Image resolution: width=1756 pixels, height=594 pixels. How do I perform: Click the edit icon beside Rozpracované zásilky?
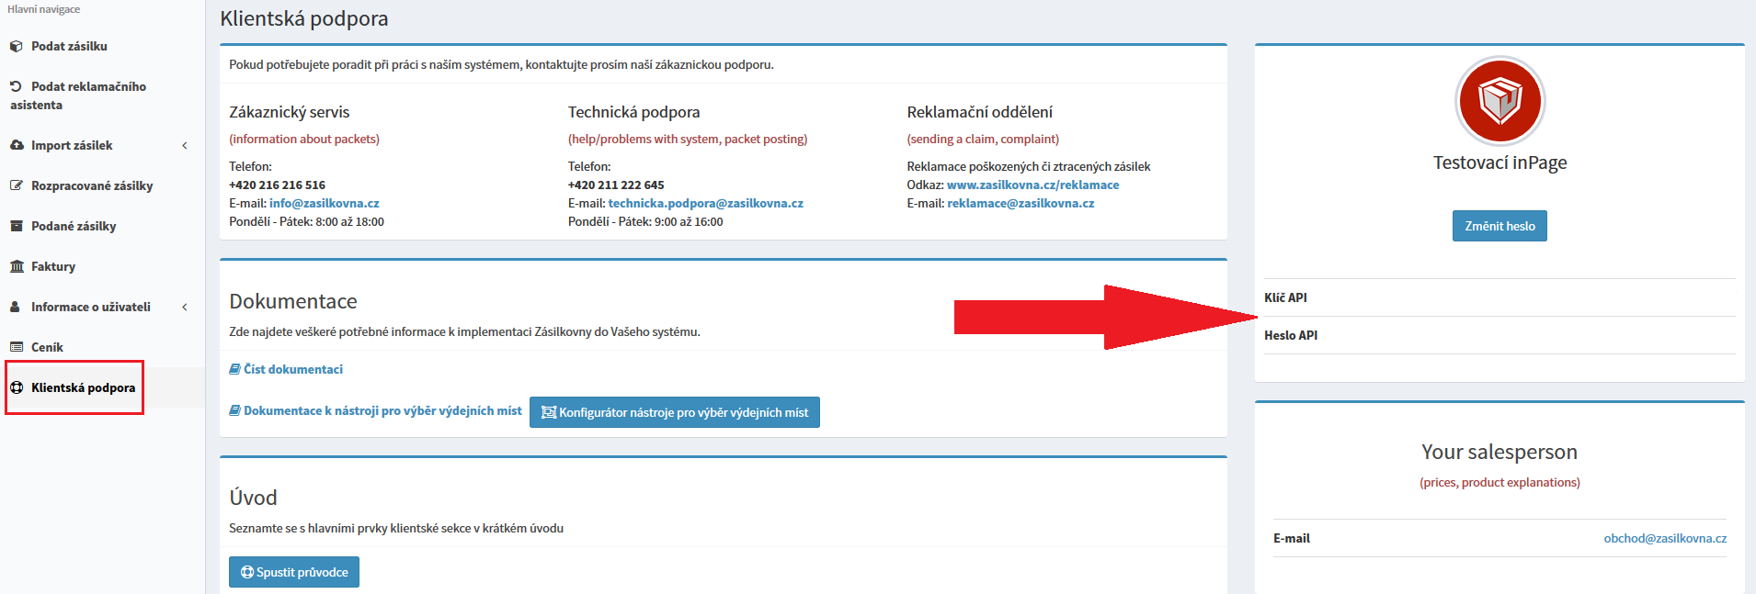[17, 185]
